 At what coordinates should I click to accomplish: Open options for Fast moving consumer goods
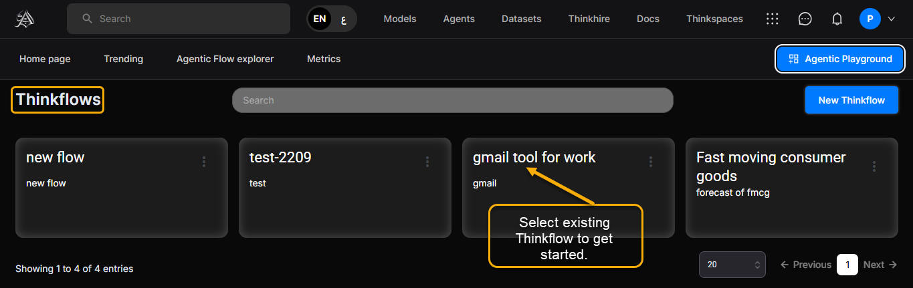(874, 166)
